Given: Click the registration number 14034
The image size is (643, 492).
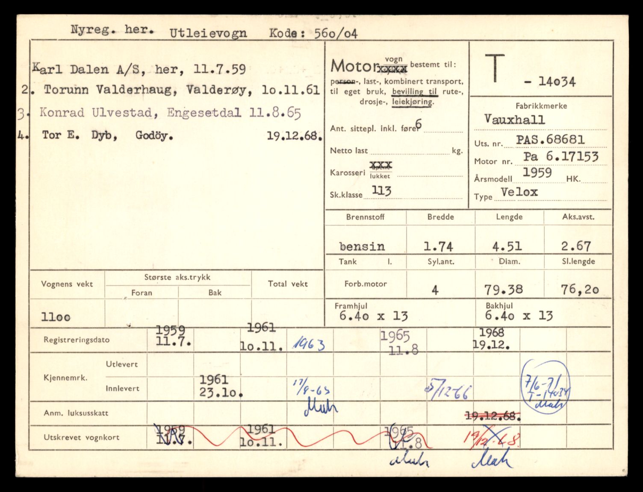Looking at the screenshot, I should click(x=556, y=82).
